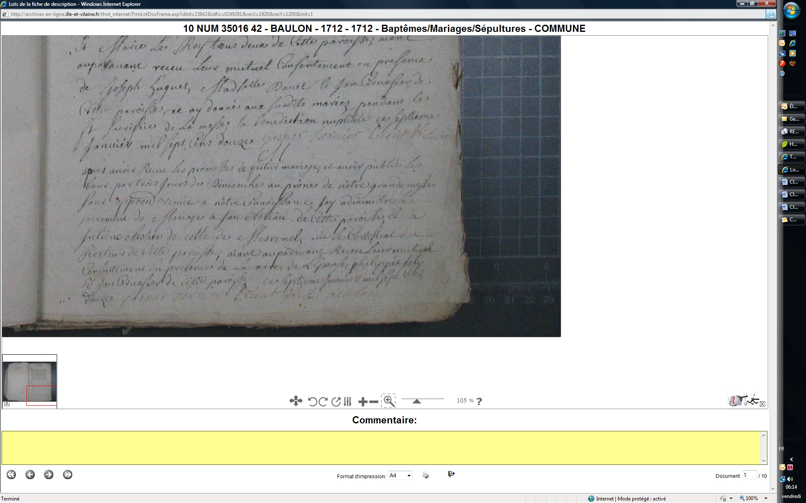Activate the magnifier area zoom tool
The height and width of the screenshot is (503, 806).
point(389,401)
